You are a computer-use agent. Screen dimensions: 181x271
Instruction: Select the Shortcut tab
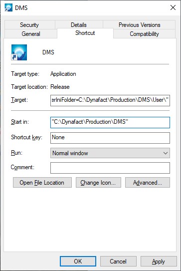click(85, 33)
